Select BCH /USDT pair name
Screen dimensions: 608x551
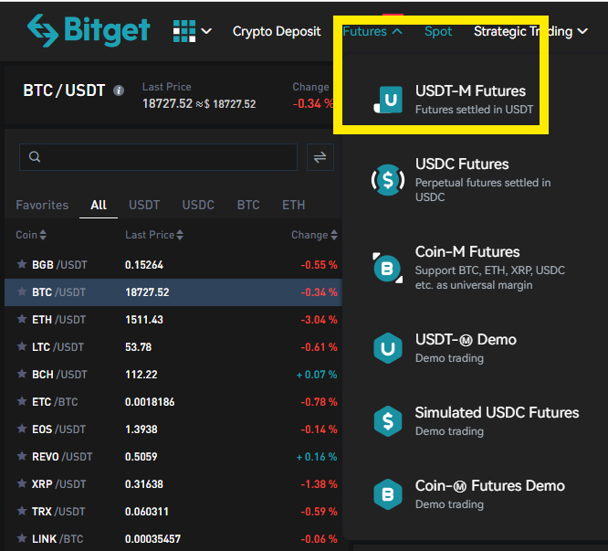[x=59, y=375]
